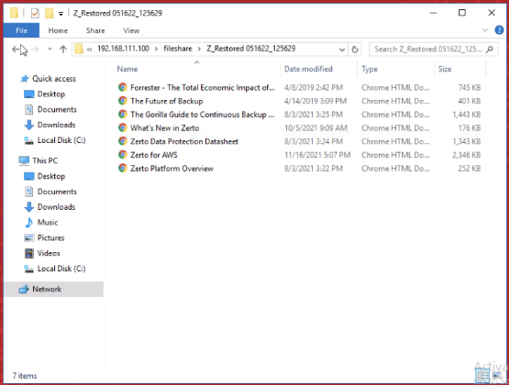The image size is (509, 385).
Task: Click the Network icon in sidebar
Action: [x=24, y=289]
